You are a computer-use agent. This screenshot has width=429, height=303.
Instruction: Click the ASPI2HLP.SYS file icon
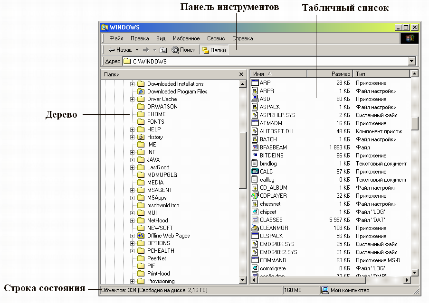255,115
